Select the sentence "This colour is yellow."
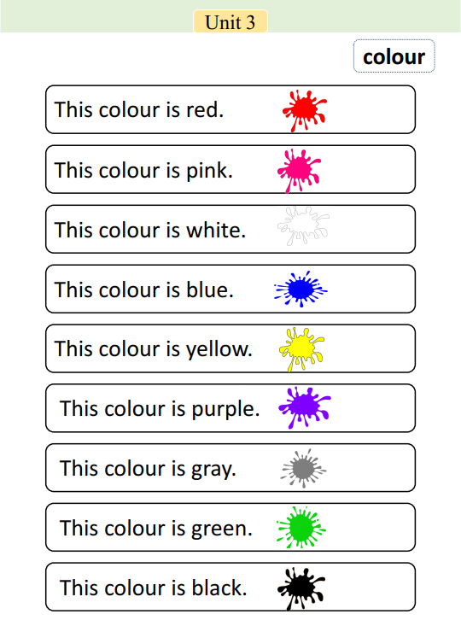This screenshot has width=461, height=620. pos(154,349)
